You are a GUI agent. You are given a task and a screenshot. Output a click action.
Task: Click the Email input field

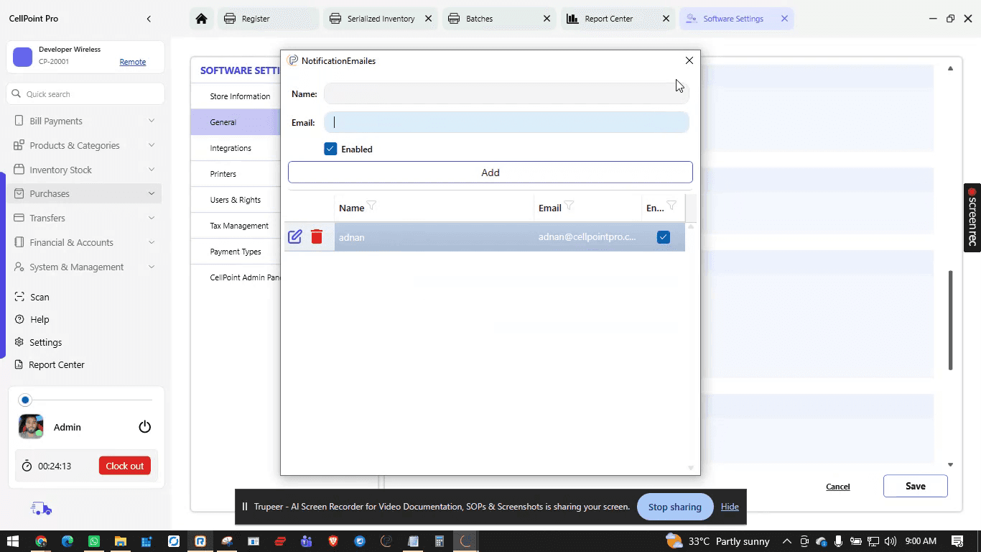click(506, 122)
